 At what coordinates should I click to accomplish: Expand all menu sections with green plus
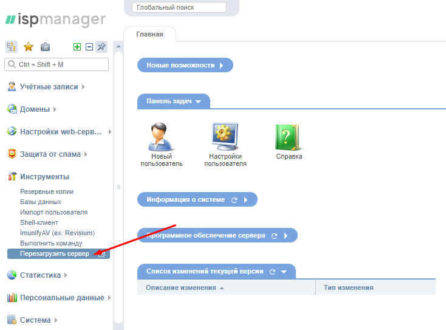click(x=77, y=47)
